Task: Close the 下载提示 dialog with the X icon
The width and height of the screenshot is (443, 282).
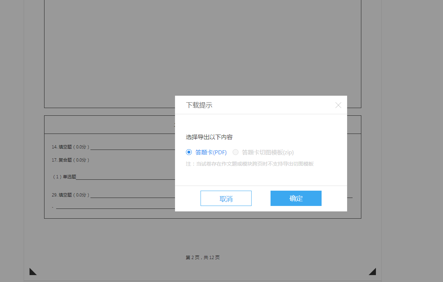Action: coord(338,105)
